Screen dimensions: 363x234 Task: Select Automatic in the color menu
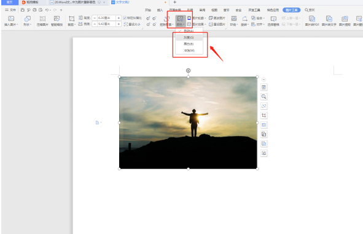tap(189, 31)
